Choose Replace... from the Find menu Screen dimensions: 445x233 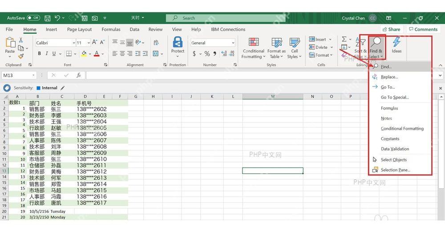[x=400, y=77]
